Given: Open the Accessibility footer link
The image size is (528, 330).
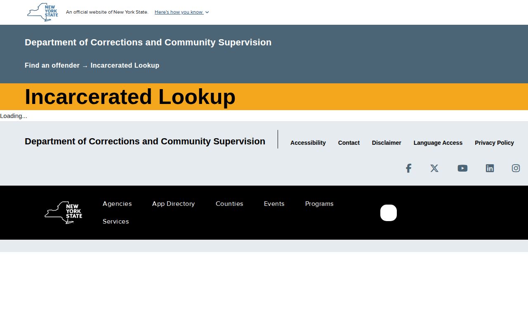Looking at the screenshot, I should pos(308,143).
